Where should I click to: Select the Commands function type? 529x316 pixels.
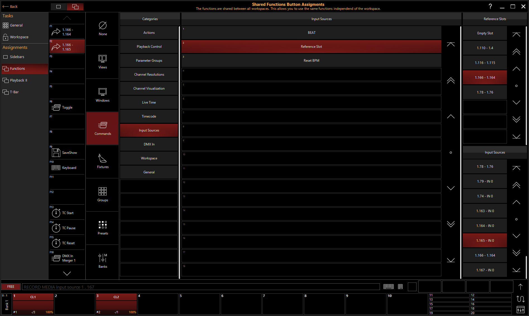pos(102,128)
